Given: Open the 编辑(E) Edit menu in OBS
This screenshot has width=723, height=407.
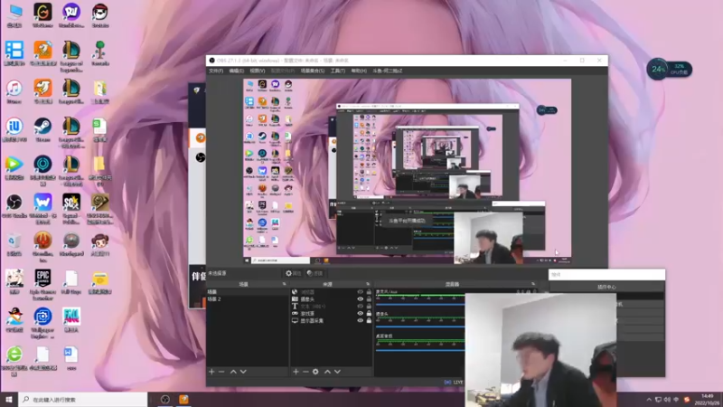Looking at the screenshot, I should 237,71.
